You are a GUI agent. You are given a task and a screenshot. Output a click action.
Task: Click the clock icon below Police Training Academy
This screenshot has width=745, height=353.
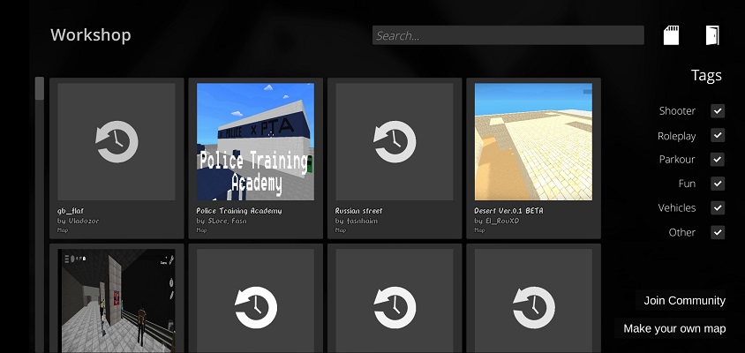pos(255,309)
